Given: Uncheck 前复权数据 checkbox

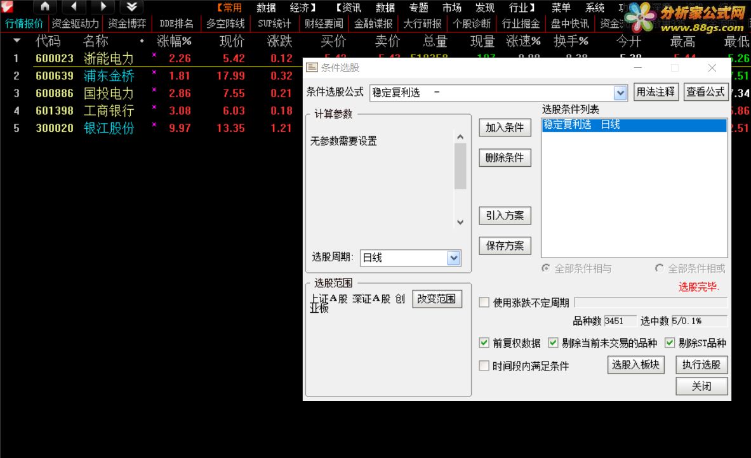Looking at the screenshot, I should coord(484,343).
